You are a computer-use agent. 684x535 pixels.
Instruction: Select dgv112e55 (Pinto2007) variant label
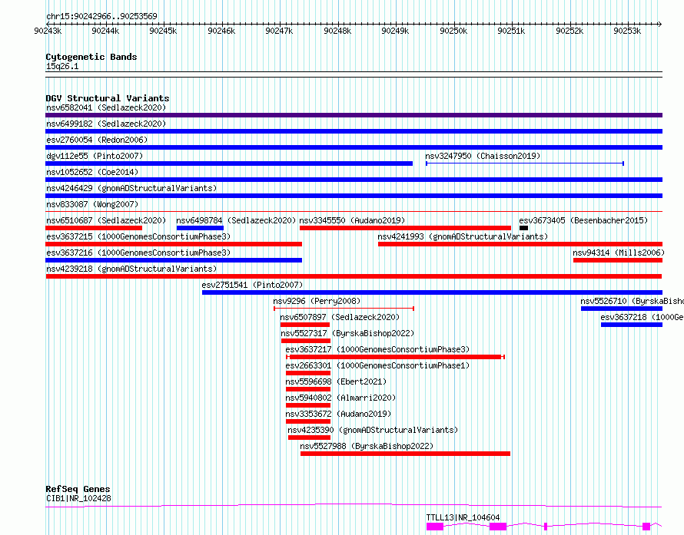[x=95, y=156]
